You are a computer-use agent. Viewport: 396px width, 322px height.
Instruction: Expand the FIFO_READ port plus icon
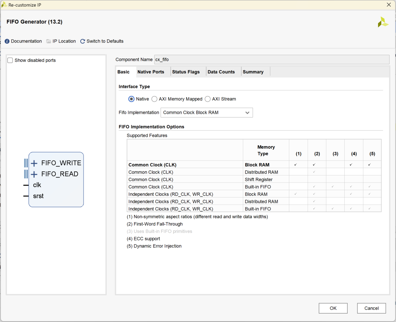[34, 174]
